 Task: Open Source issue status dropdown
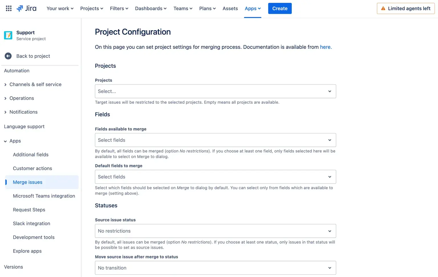pyautogui.click(x=215, y=231)
